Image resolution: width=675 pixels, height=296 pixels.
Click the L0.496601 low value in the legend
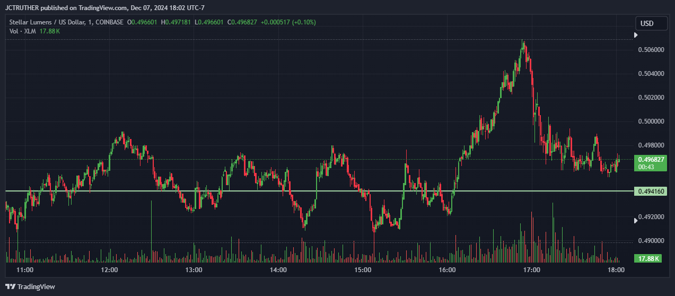209,22
